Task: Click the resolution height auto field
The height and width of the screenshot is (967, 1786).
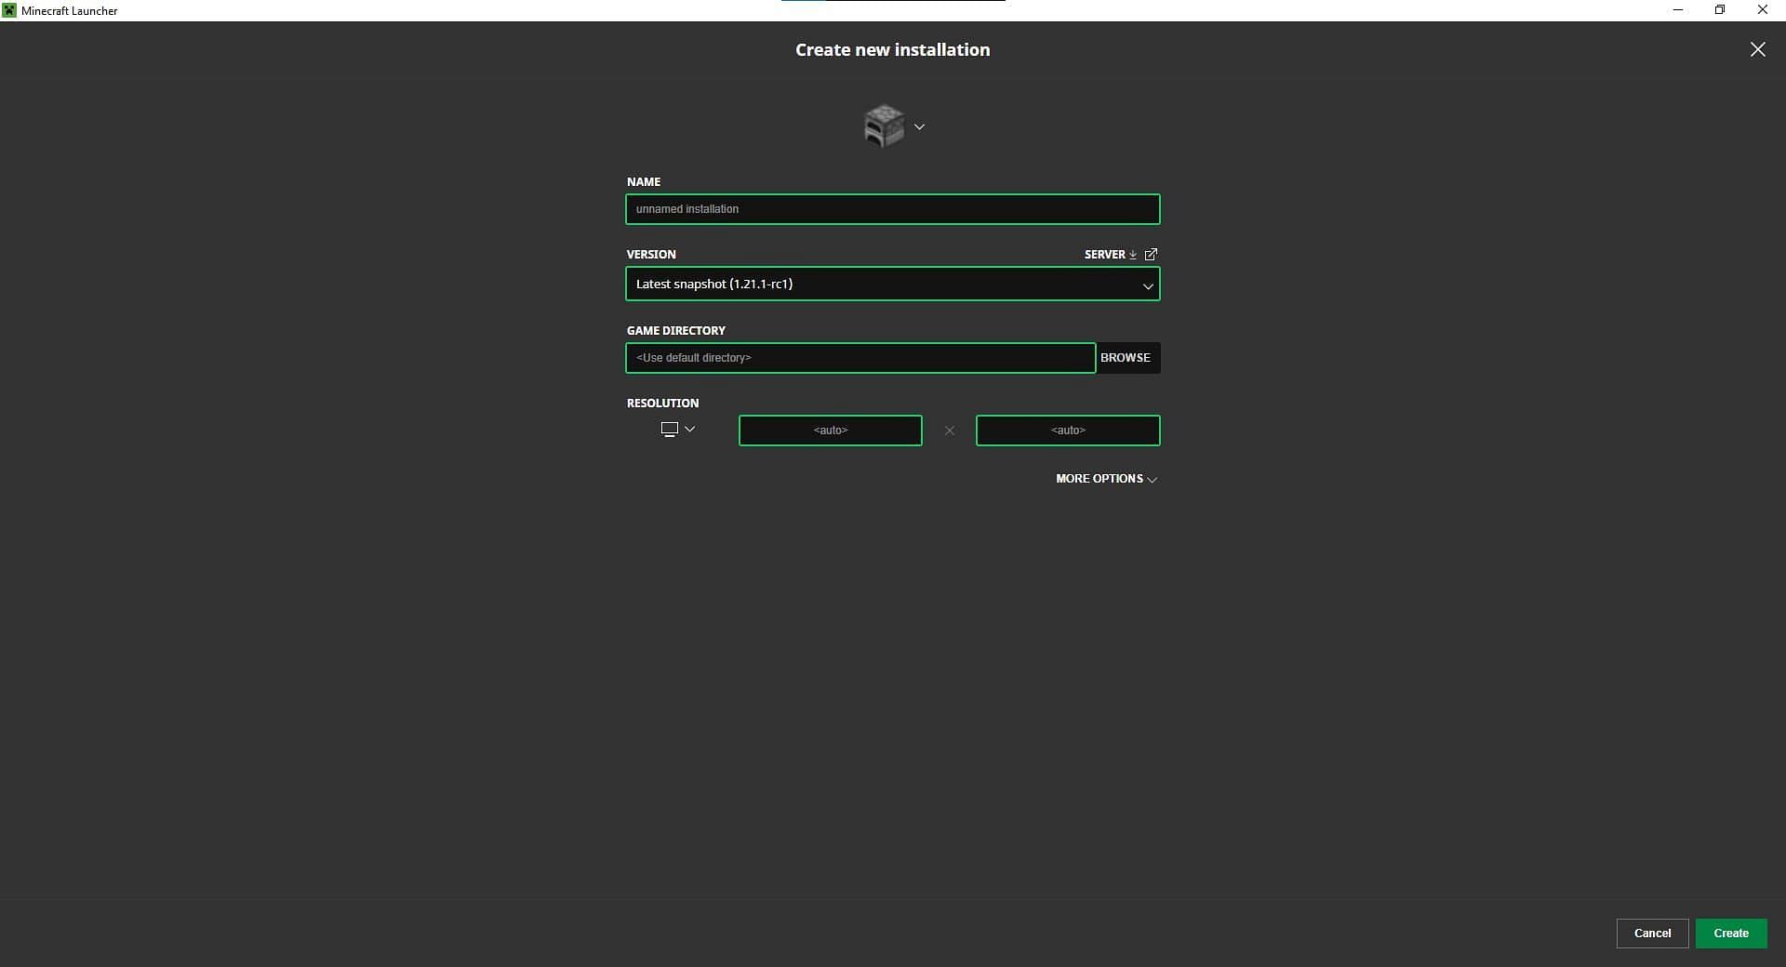Action: pyautogui.click(x=1068, y=431)
